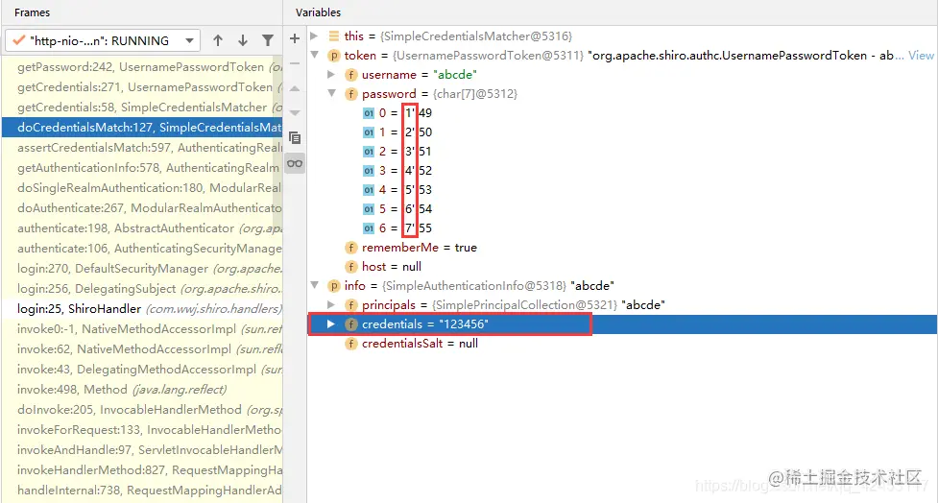Select frame invokeAndHandle:97
The image size is (938, 503).
pos(142,450)
